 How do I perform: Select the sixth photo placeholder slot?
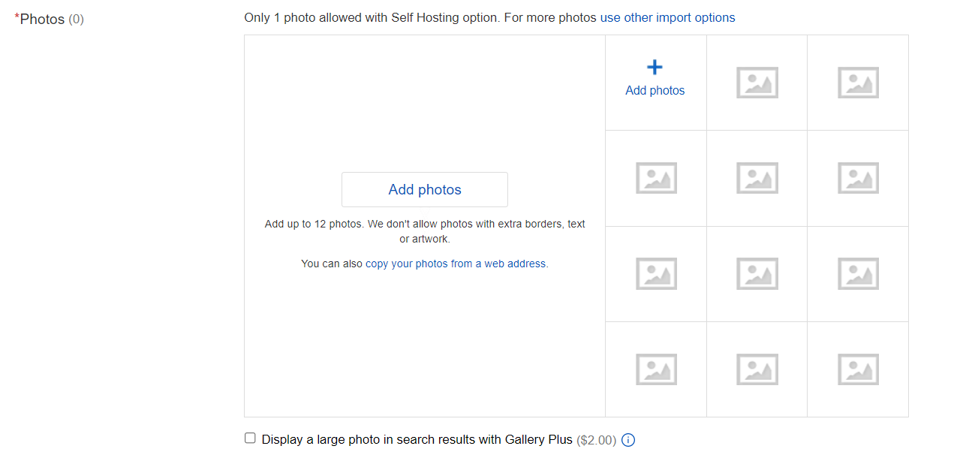[x=858, y=178]
